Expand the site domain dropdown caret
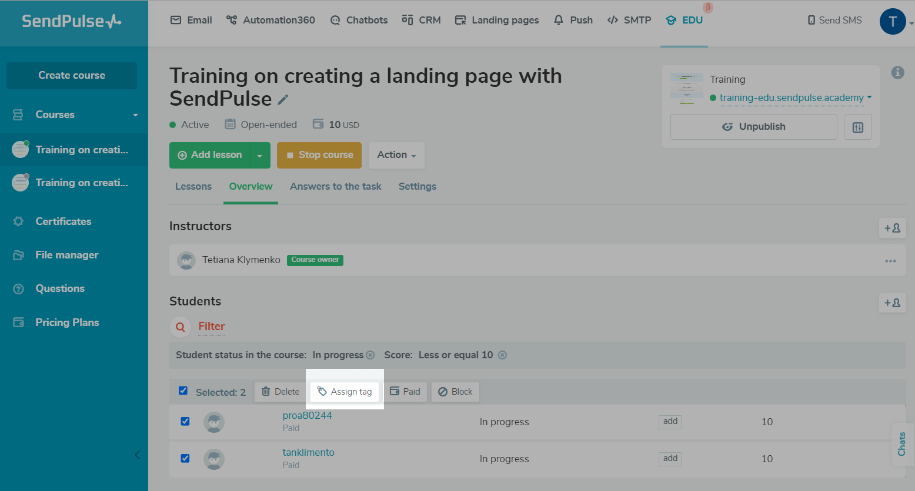Screen dimensions: 915x491 [x=869, y=97]
